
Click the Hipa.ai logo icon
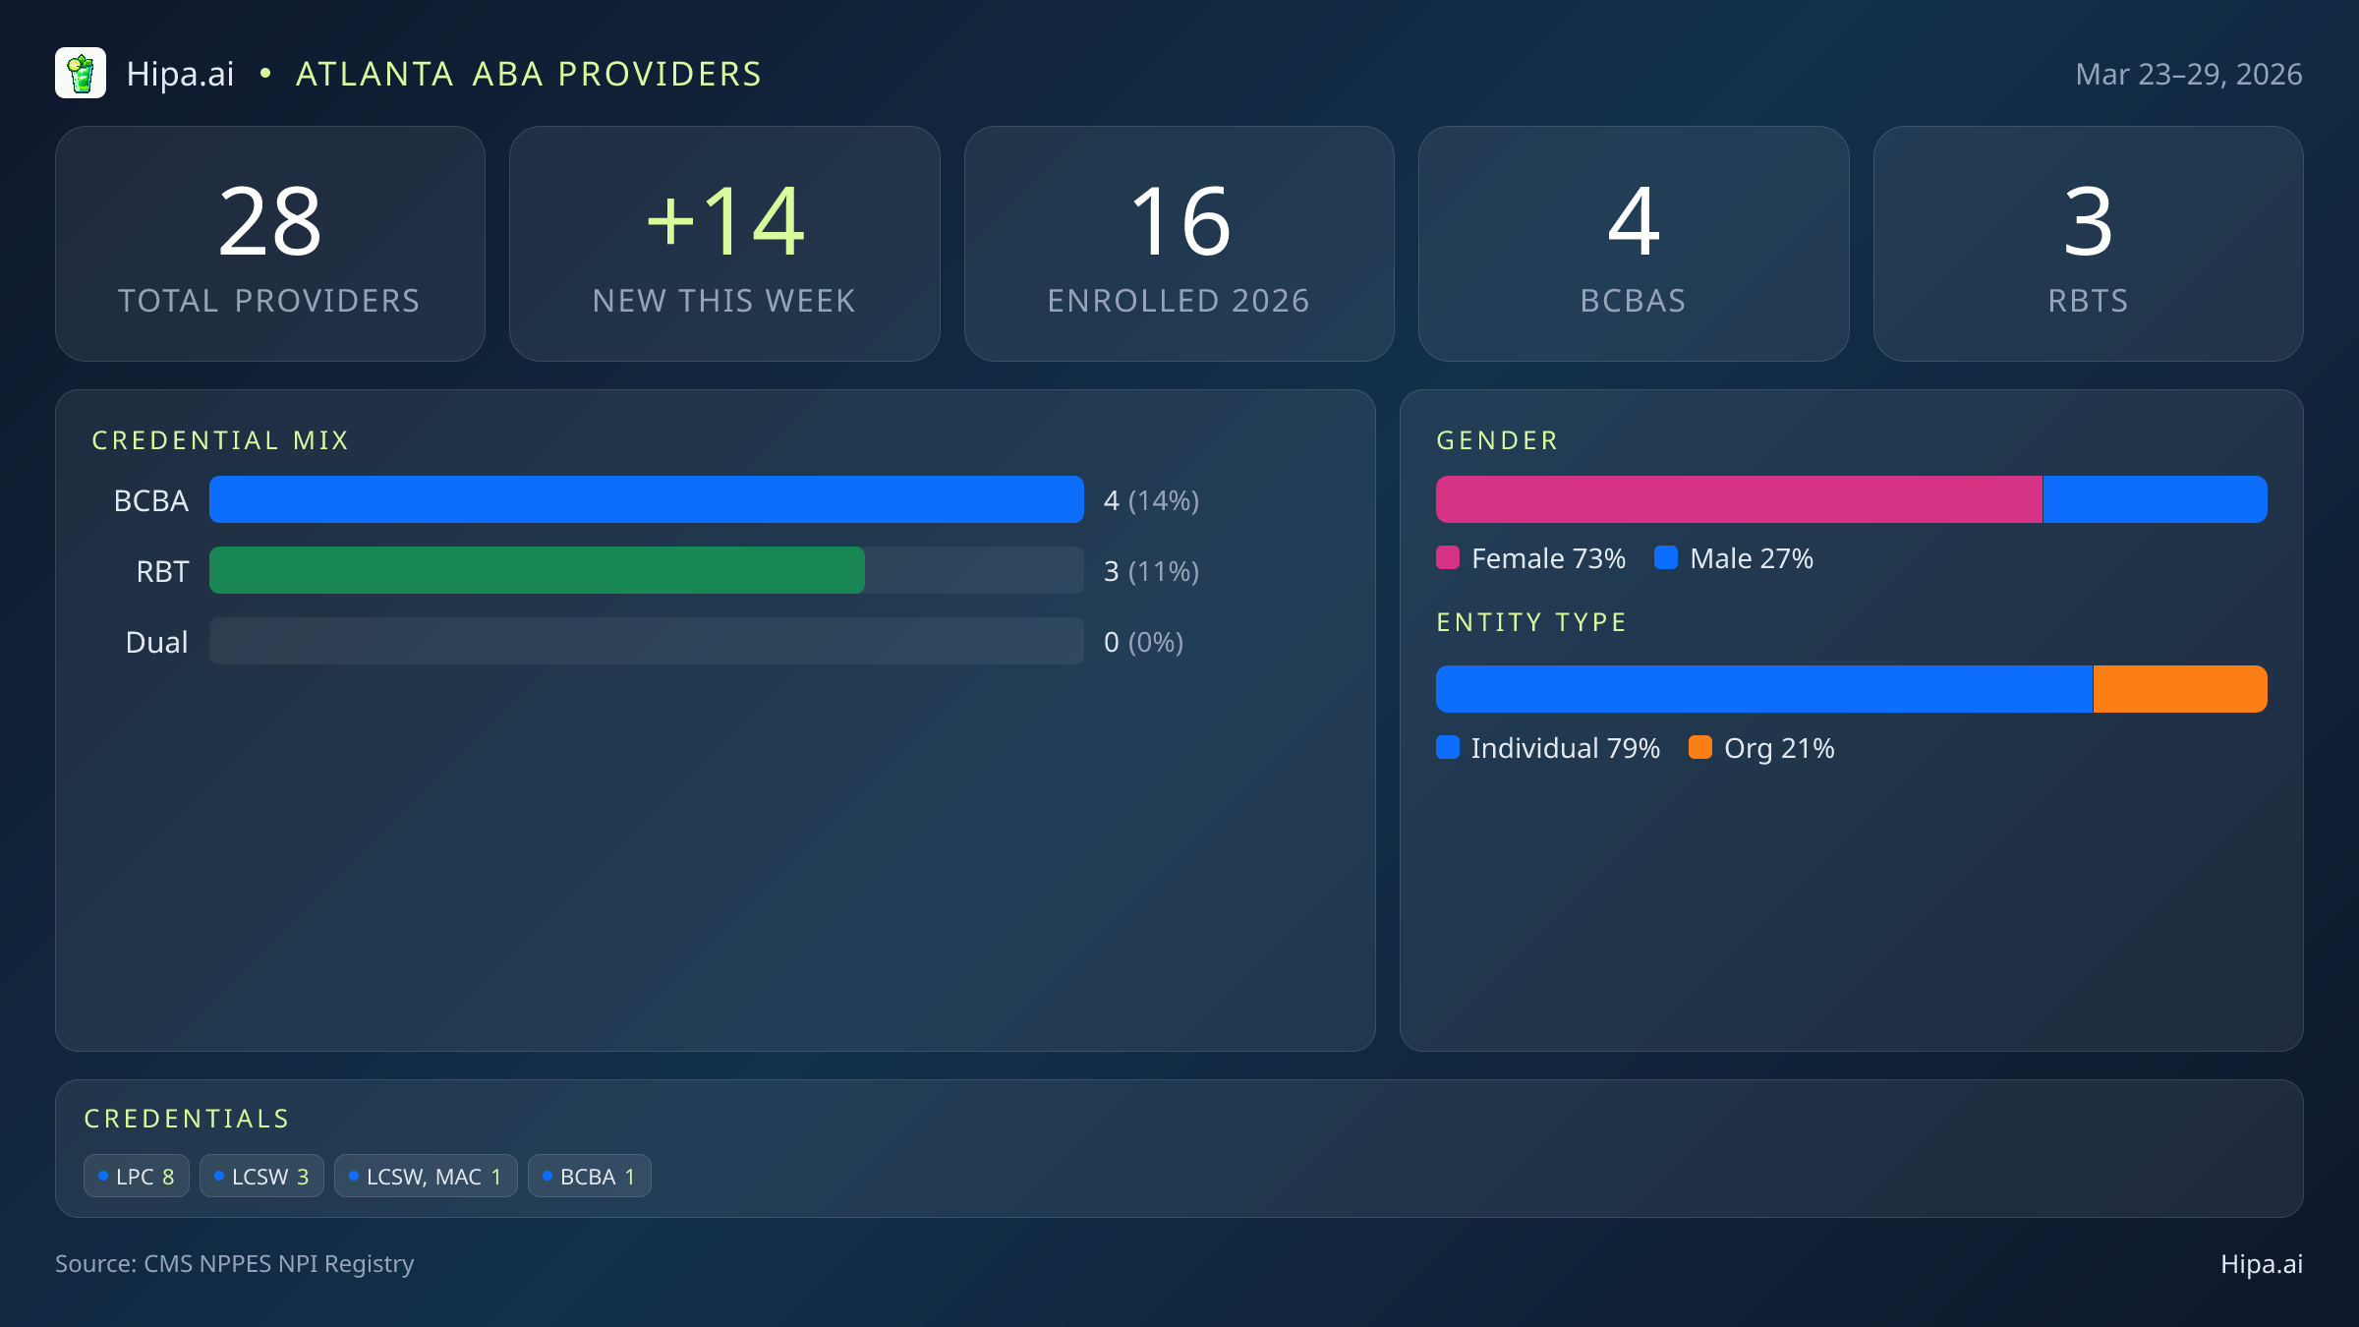pyautogui.click(x=81, y=73)
